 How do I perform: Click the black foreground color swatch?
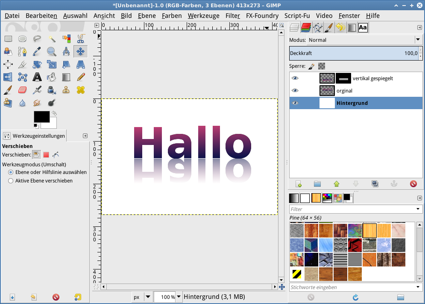coord(41,116)
